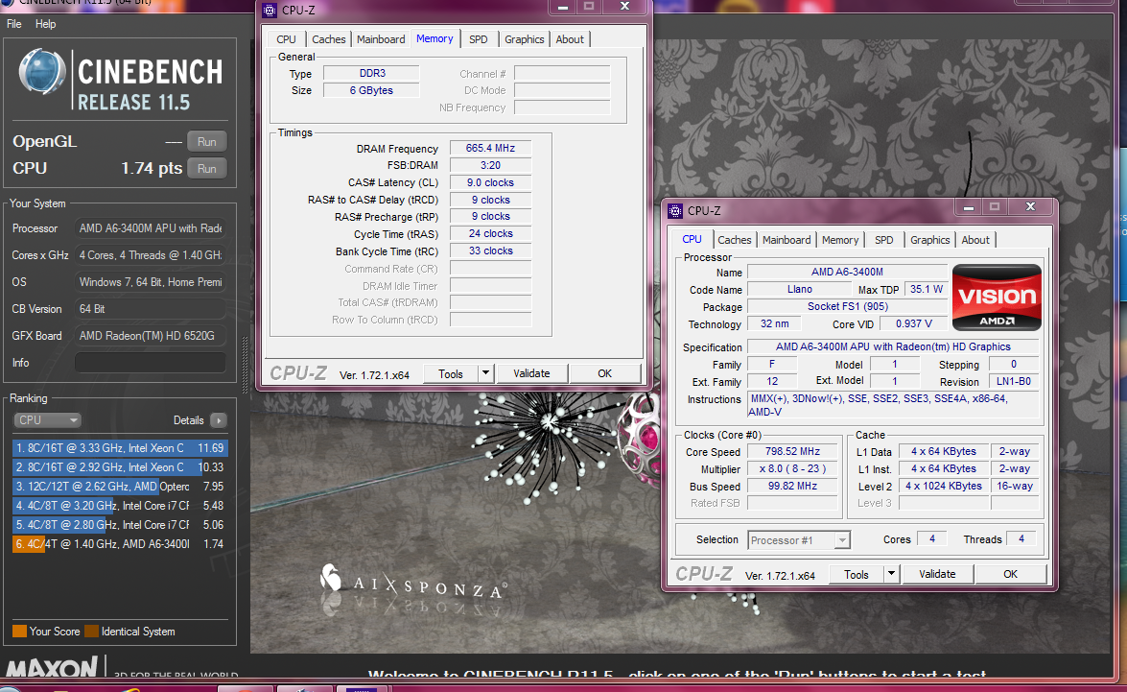The image size is (1127, 692).
Task: Select ranking row 5 Core i7 5.06
Action: pyautogui.click(x=120, y=525)
